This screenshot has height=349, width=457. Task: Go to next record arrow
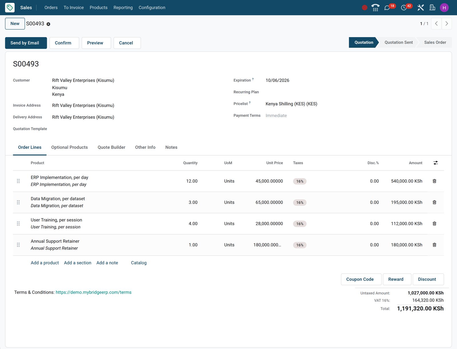coord(447,24)
